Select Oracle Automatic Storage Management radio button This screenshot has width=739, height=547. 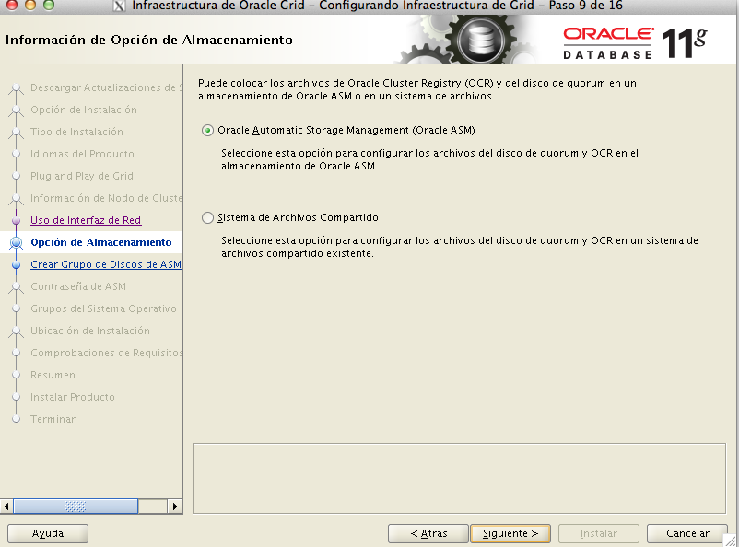click(x=207, y=130)
